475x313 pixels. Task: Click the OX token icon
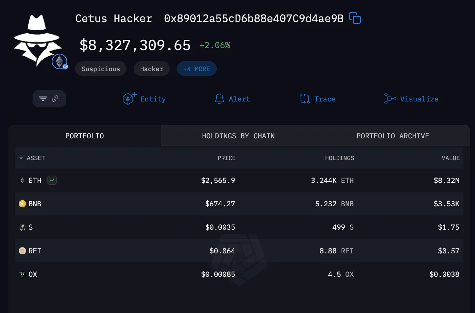pyautogui.click(x=22, y=274)
